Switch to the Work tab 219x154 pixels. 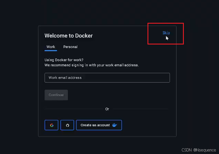click(51, 47)
